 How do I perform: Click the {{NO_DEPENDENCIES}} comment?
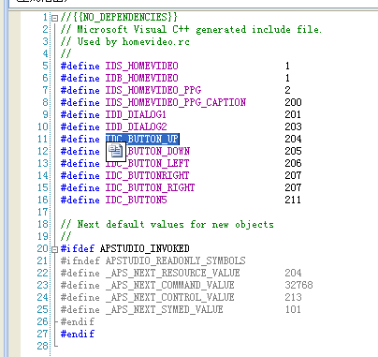pos(119,17)
